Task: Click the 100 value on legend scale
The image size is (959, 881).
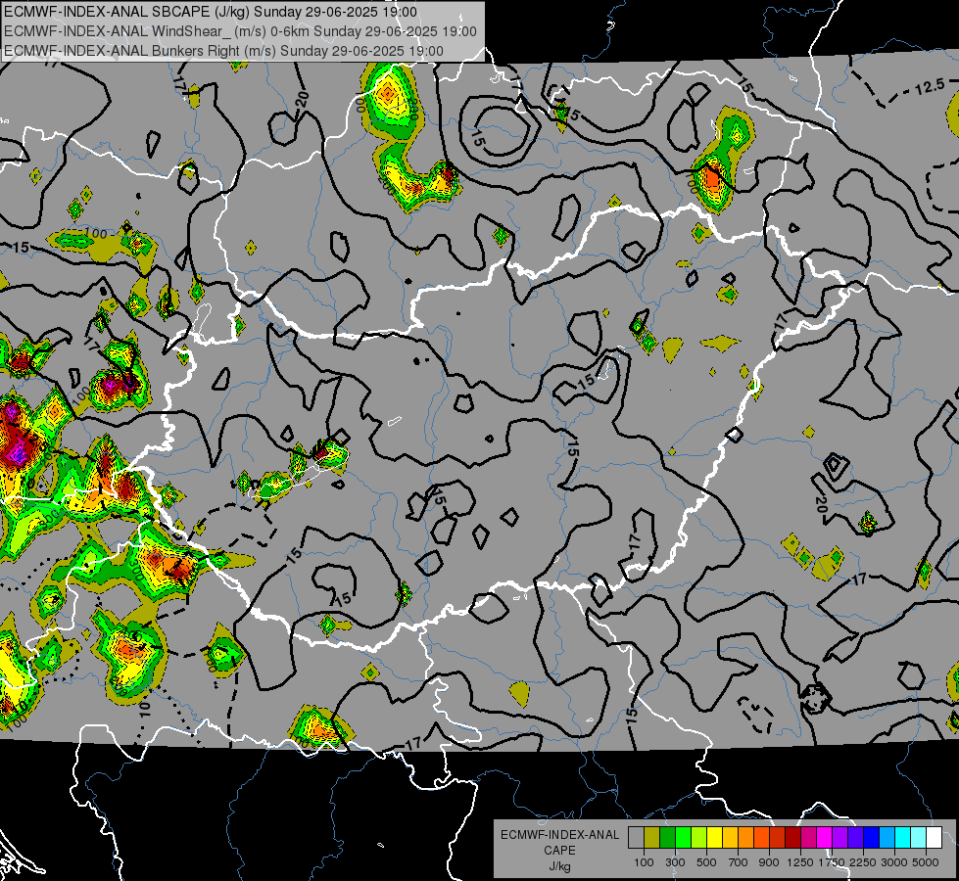Action: click(x=644, y=862)
